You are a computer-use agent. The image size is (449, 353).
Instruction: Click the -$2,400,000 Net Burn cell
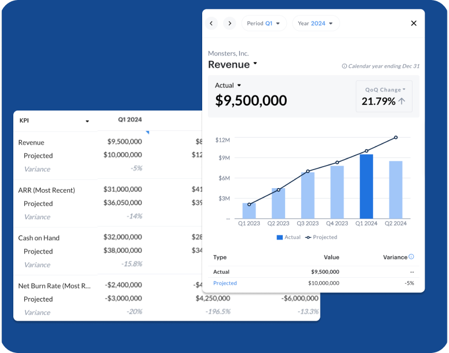pyautogui.click(x=123, y=285)
